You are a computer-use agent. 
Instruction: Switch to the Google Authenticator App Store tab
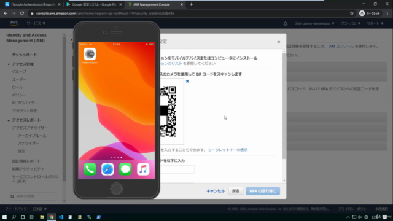(x=33, y=4)
